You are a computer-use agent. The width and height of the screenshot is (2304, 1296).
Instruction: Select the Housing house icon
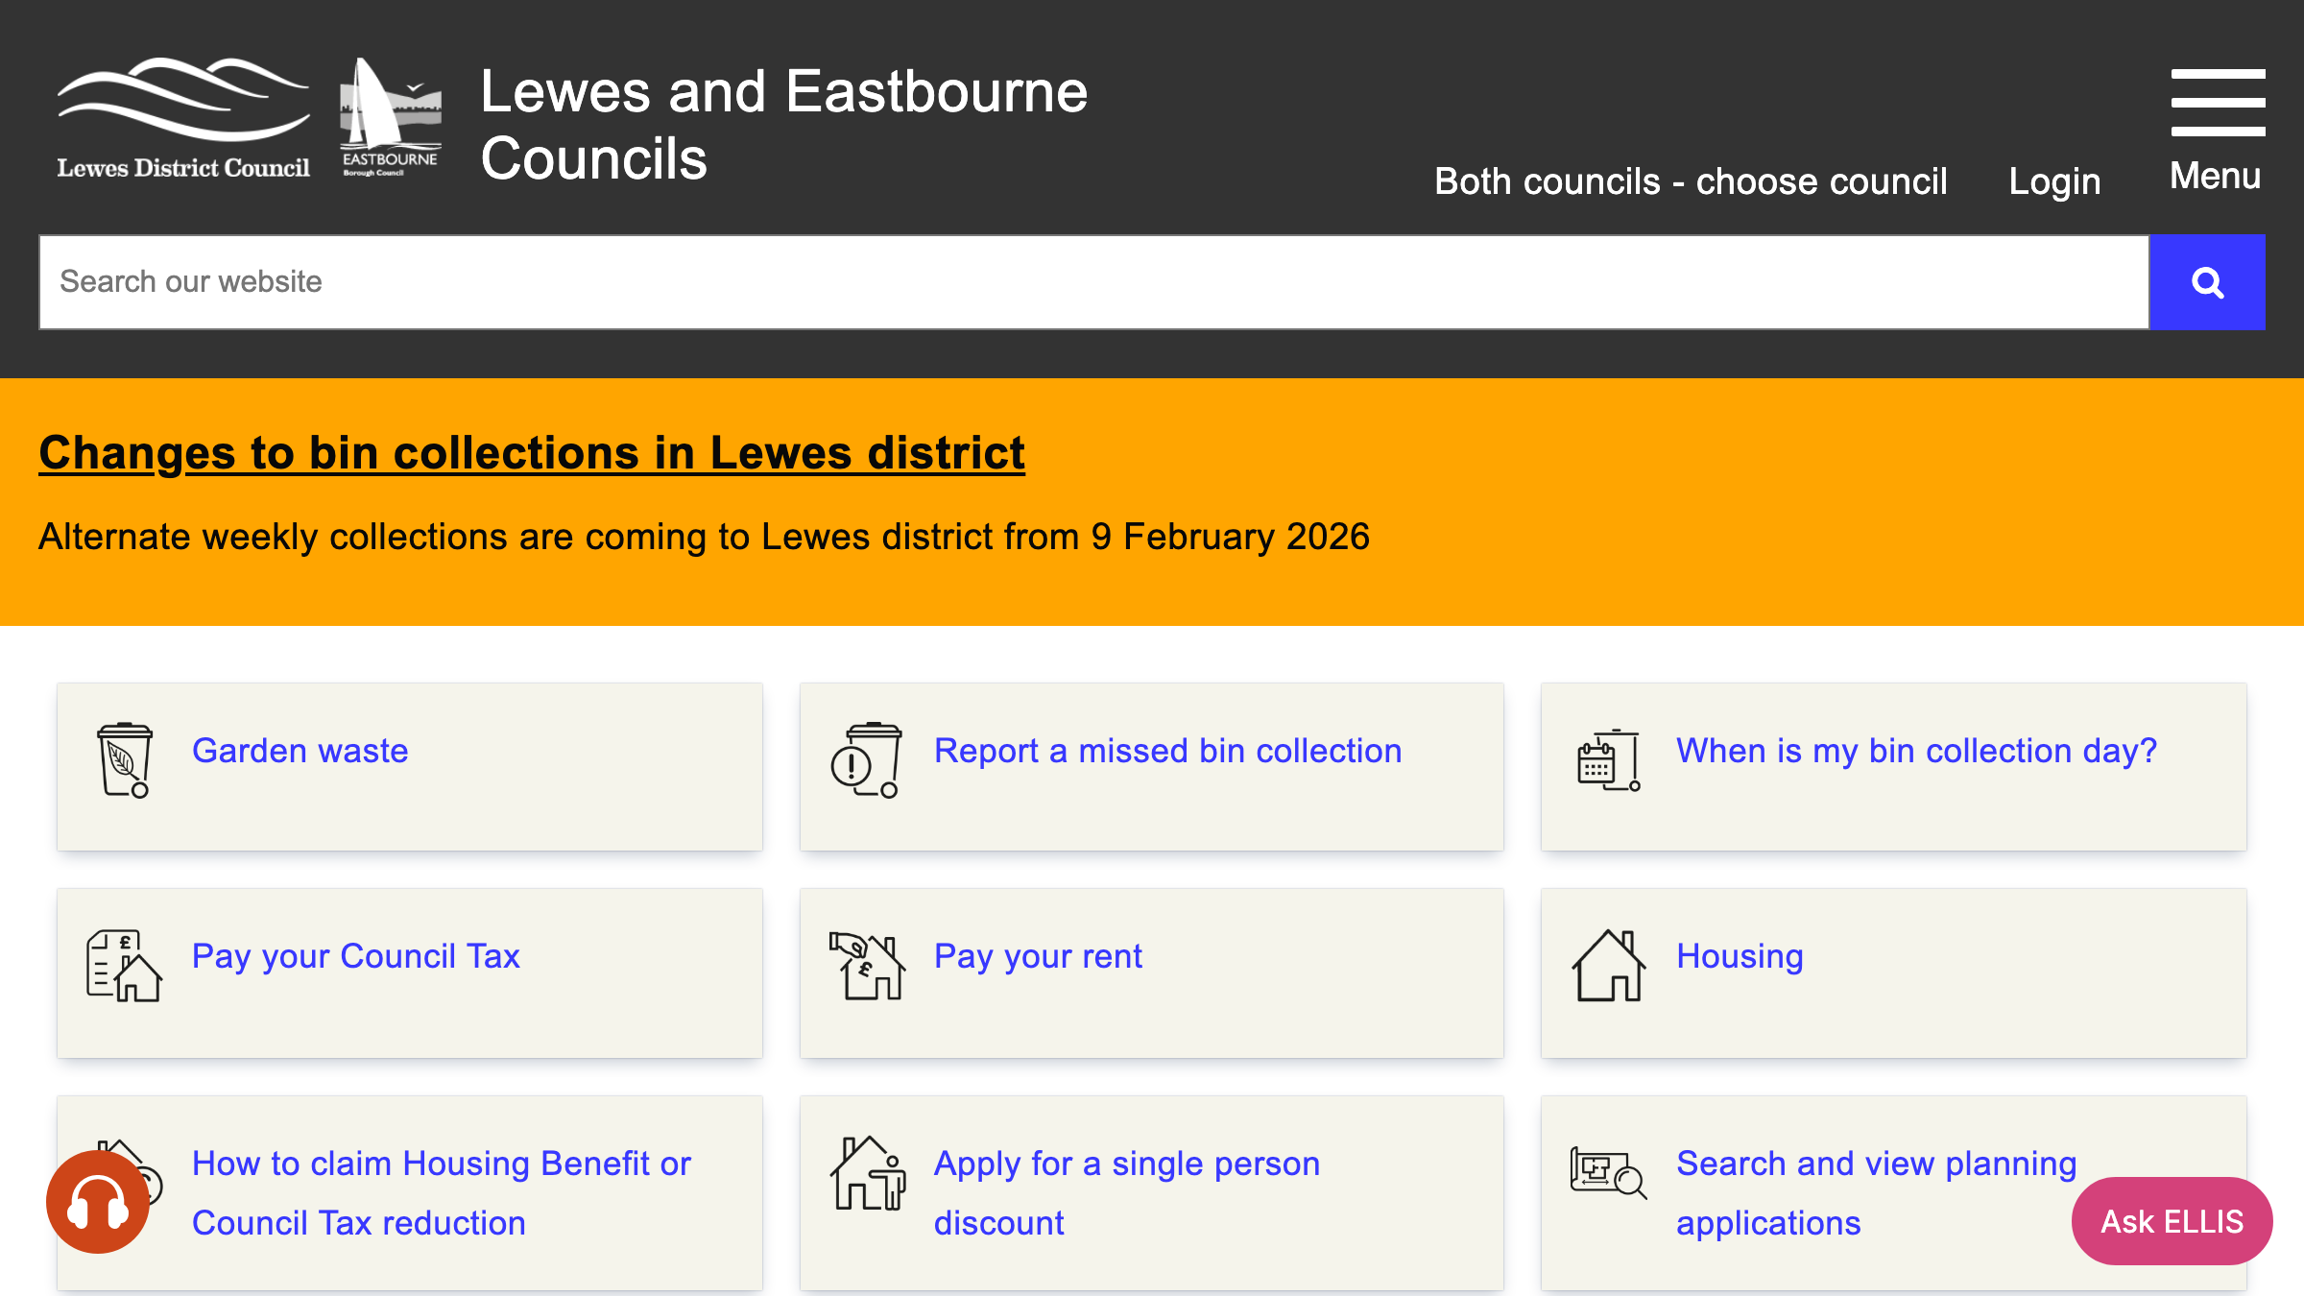[1608, 968]
